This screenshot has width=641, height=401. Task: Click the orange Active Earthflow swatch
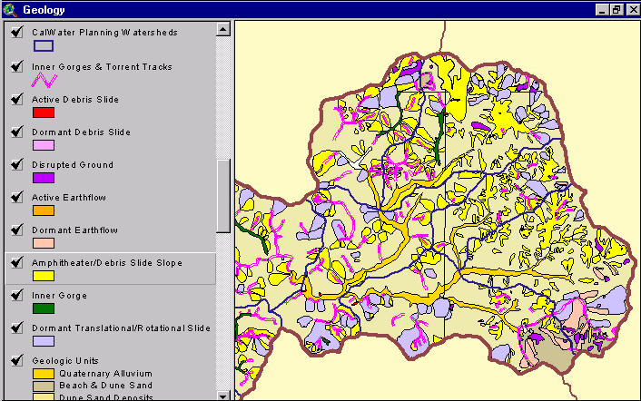pos(44,210)
